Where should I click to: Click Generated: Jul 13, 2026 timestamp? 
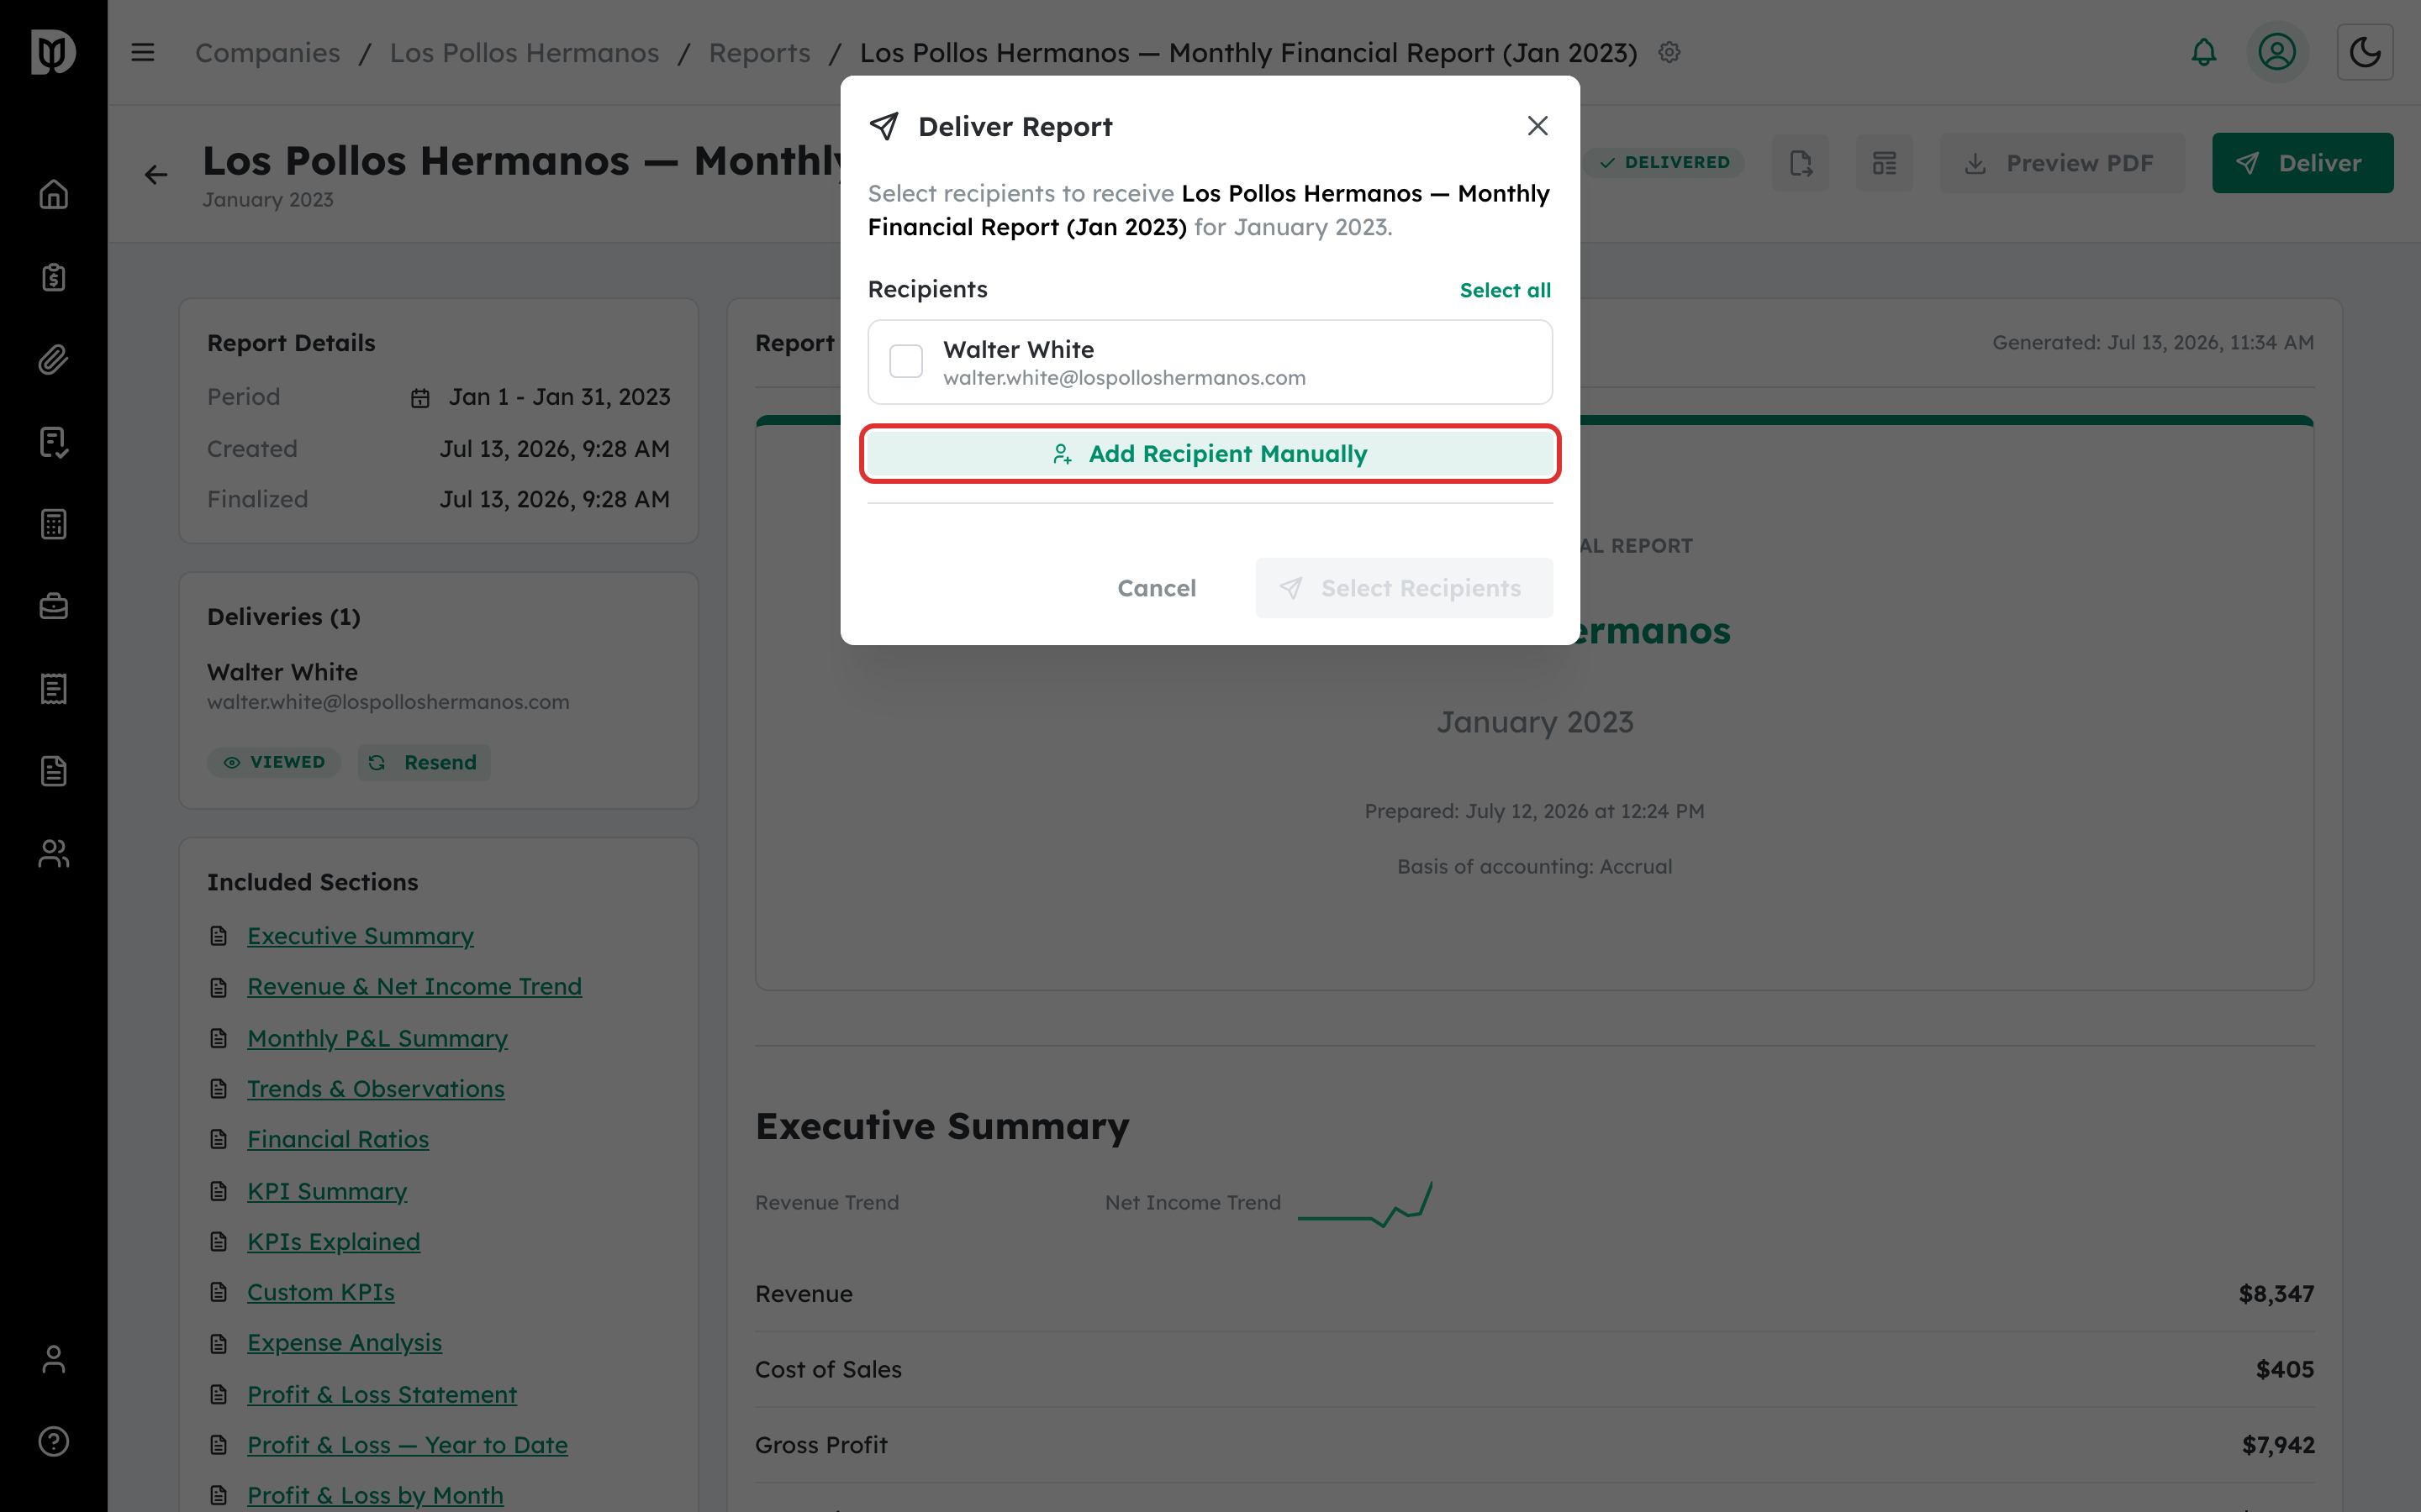(2153, 342)
